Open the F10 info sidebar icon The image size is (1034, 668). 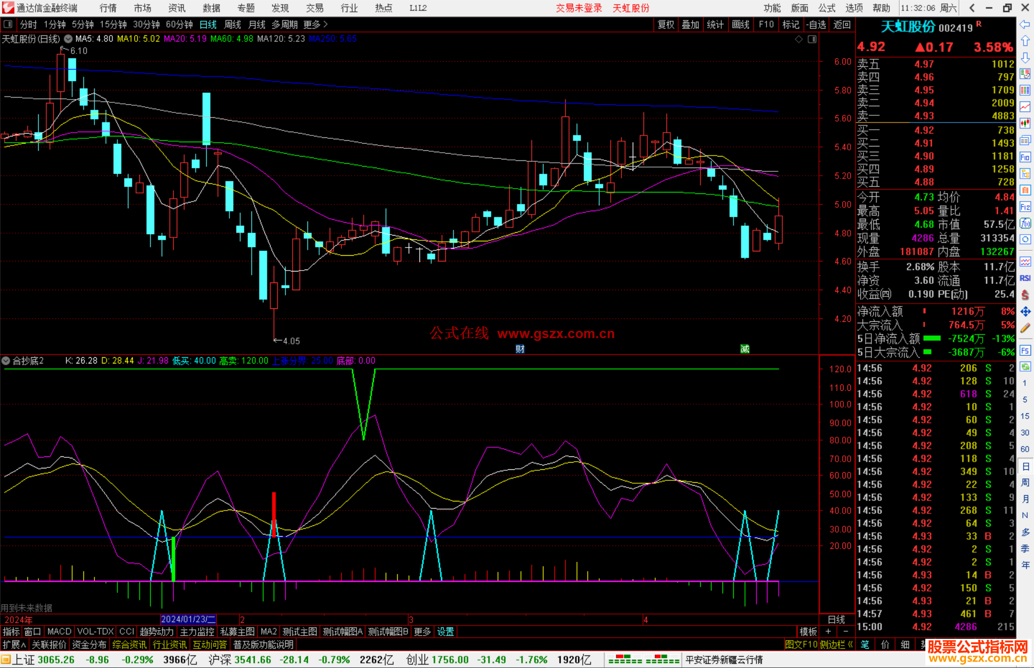coord(1025,157)
